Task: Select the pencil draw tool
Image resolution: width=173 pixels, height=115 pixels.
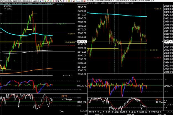Action: coord(48,1)
